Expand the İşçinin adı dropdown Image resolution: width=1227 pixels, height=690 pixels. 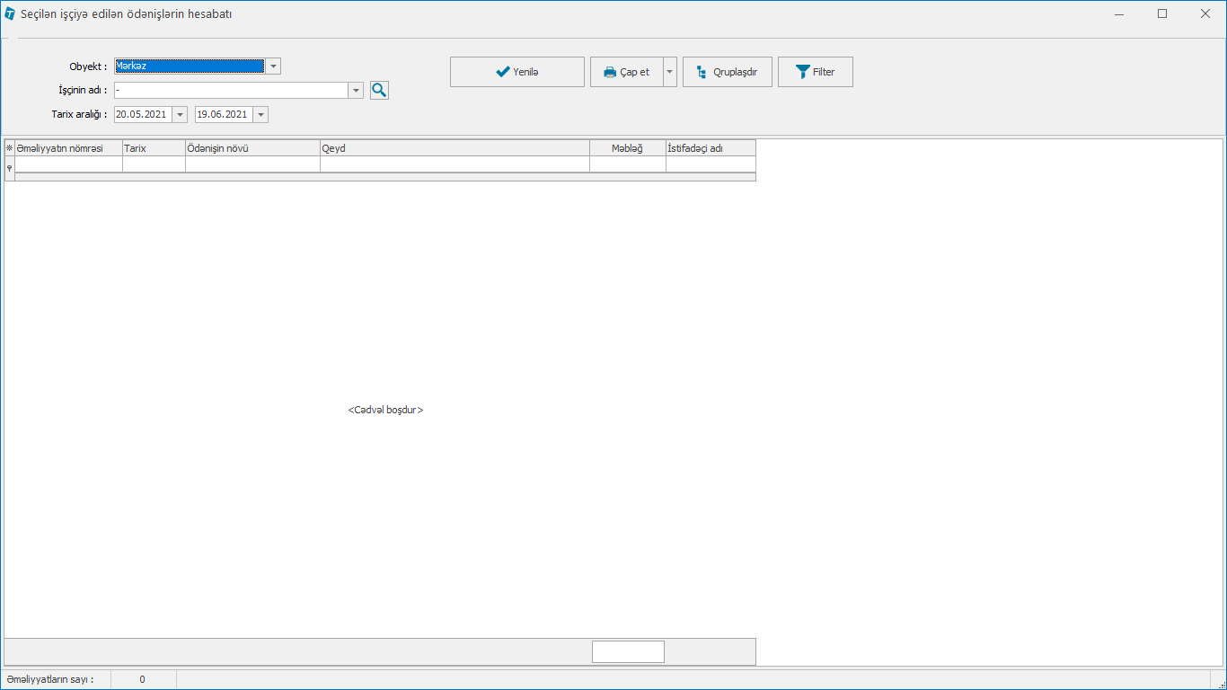tap(356, 91)
